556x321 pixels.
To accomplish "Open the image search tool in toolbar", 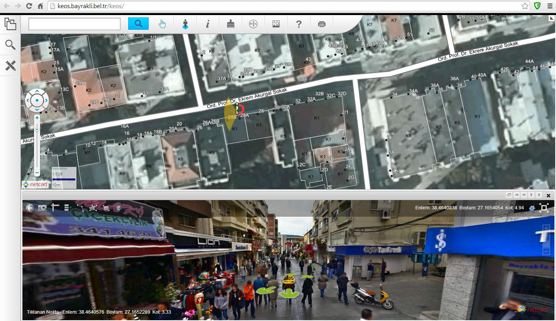I will tap(276, 24).
